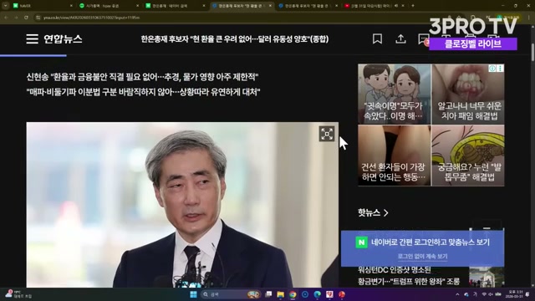Screen dimensions: 535x301
Task: Open the ad about 발톱무좀 해결법
Action: pyautogui.click(x=468, y=156)
